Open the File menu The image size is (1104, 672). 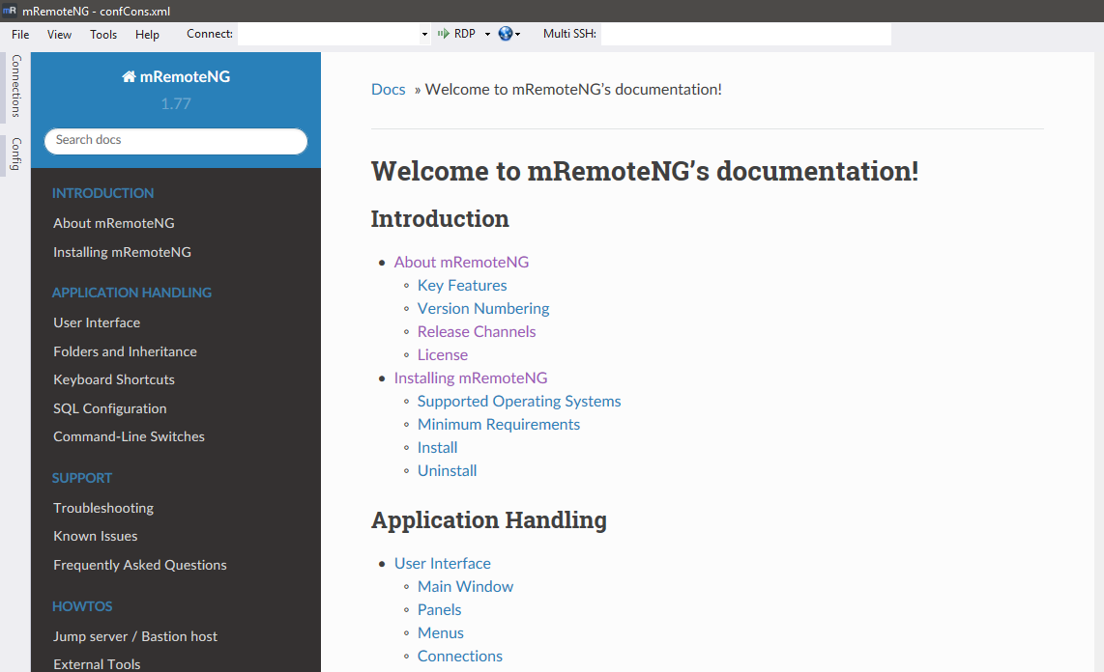coord(20,34)
